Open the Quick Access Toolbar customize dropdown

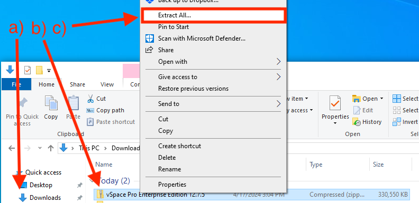click(49, 71)
